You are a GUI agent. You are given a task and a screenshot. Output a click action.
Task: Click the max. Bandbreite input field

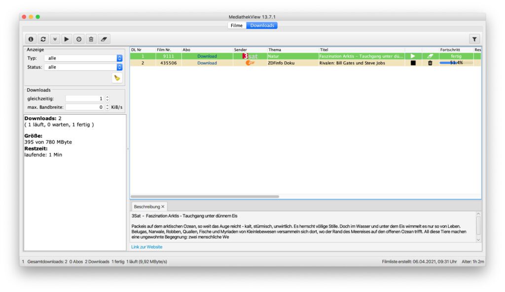84,107
